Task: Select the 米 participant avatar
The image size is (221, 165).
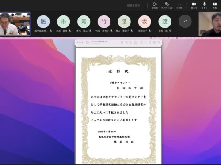Action: click(64, 22)
